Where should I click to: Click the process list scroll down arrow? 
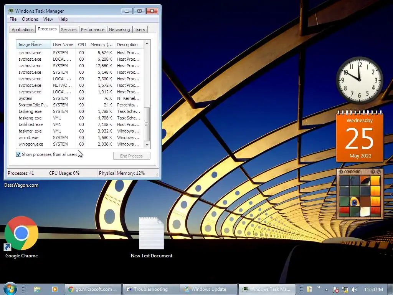pyautogui.click(x=147, y=145)
